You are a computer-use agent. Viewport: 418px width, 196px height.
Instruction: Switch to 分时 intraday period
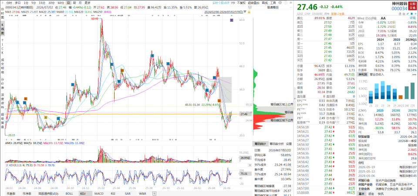point(9,3)
